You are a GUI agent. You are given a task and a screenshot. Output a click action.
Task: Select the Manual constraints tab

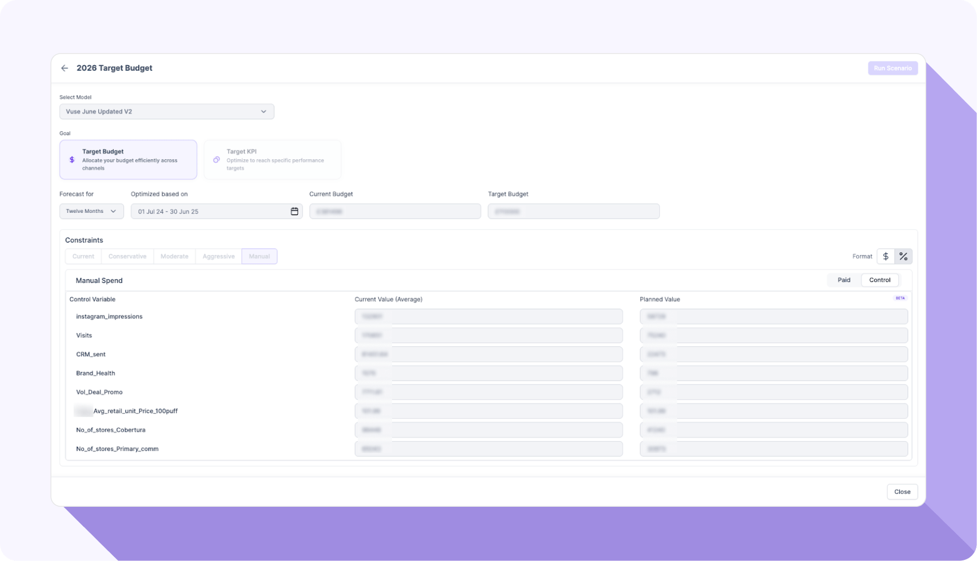[x=260, y=256]
